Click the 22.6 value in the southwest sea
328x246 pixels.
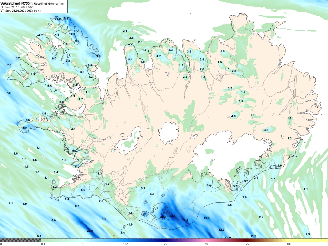click(x=90, y=231)
